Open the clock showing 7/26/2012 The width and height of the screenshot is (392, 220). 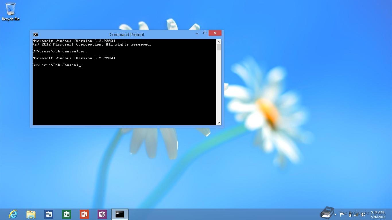(x=378, y=214)
